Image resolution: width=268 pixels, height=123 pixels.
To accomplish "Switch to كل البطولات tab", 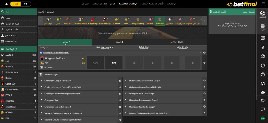I will pyautogui.click(x=177, y=42).
